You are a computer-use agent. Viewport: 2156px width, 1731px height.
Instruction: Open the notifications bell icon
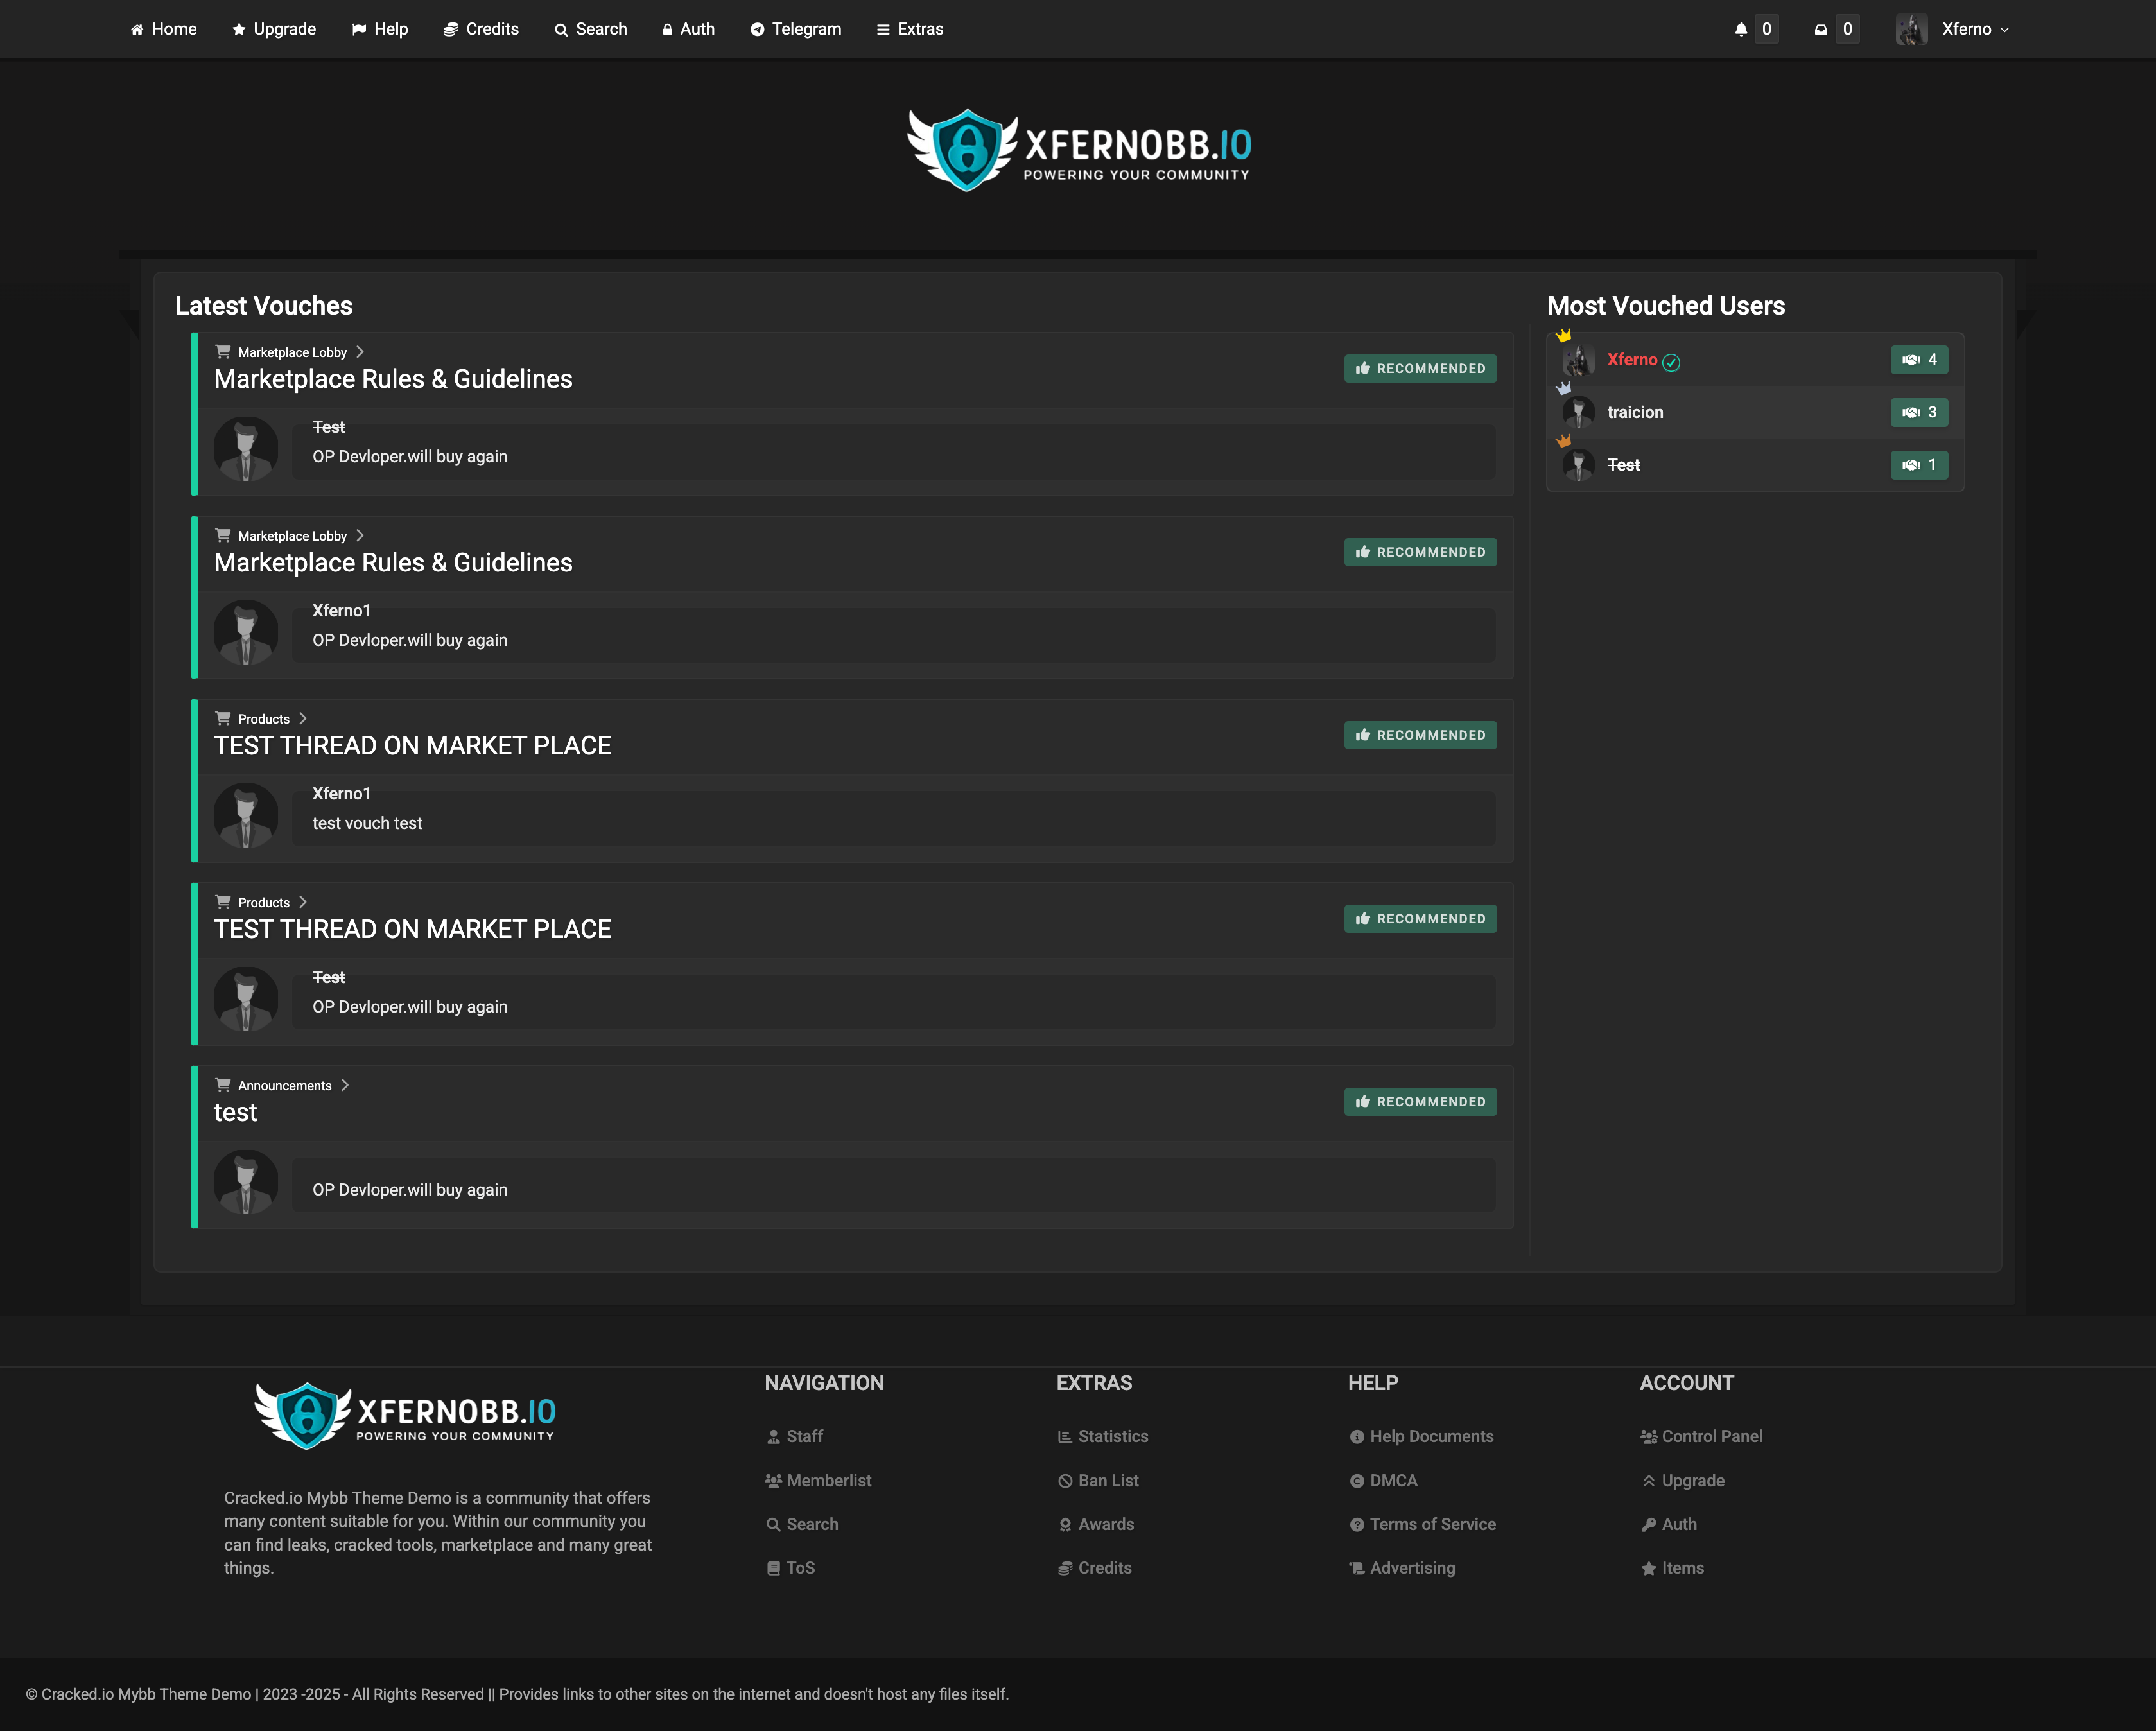1741,28
